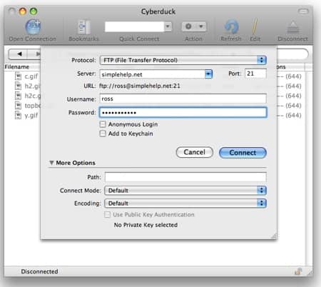Click the Connect button
The height and width of the screenshot is (287, 321).
[243, 153]
